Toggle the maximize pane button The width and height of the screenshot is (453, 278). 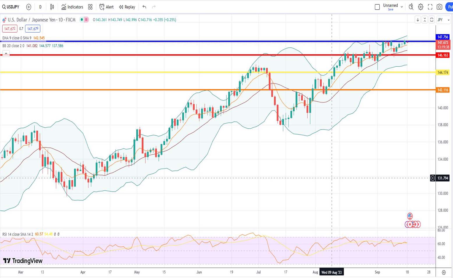tap(432, 20)
